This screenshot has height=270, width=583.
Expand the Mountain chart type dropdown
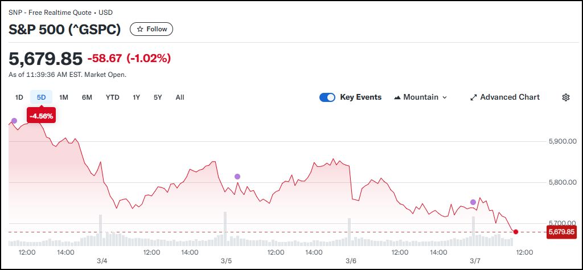(x=420, y=97)
